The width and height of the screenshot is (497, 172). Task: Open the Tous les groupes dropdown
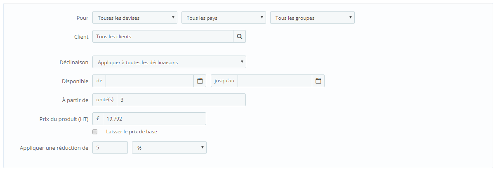312,18
